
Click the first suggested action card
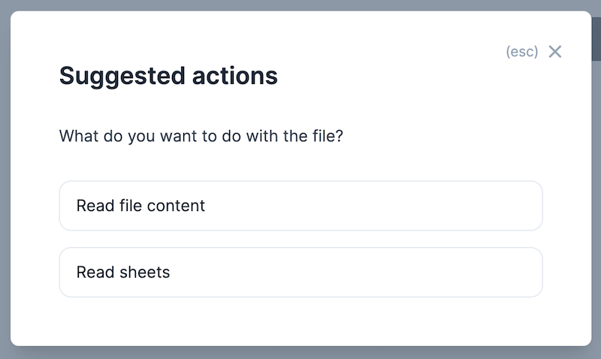point(300,206)
